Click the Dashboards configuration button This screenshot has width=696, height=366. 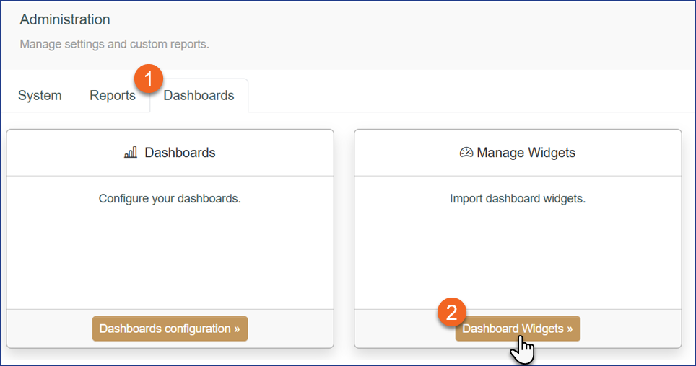(170, 329)
